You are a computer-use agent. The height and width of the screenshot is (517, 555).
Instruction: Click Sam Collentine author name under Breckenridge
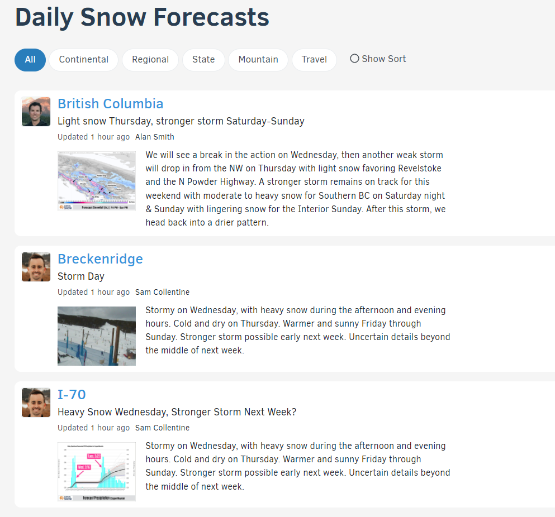[162, 292]
